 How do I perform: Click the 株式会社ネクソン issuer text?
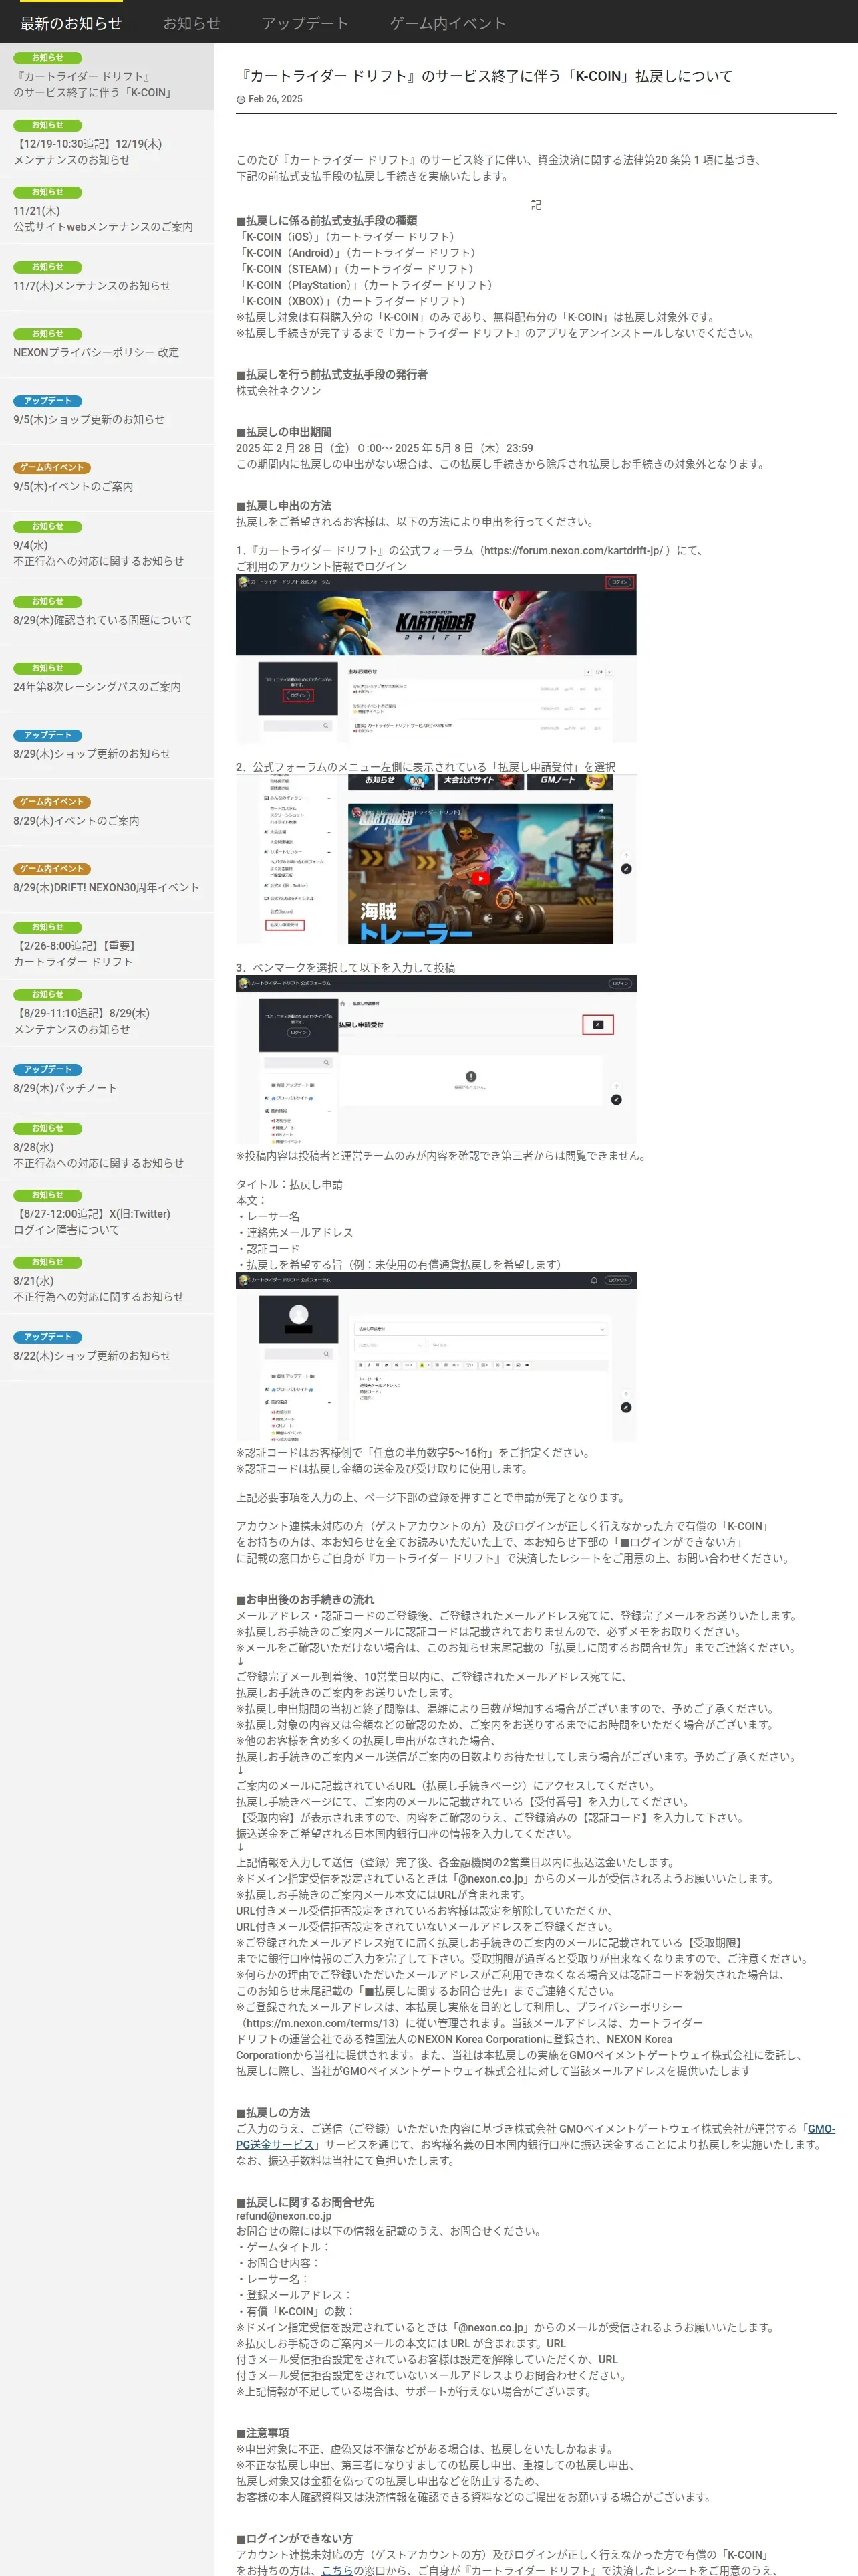tap(279, 391)
